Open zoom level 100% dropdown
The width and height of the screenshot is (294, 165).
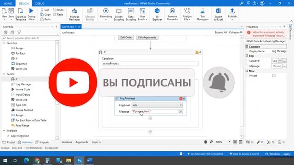pyautogui.click(x=229, y=142)
